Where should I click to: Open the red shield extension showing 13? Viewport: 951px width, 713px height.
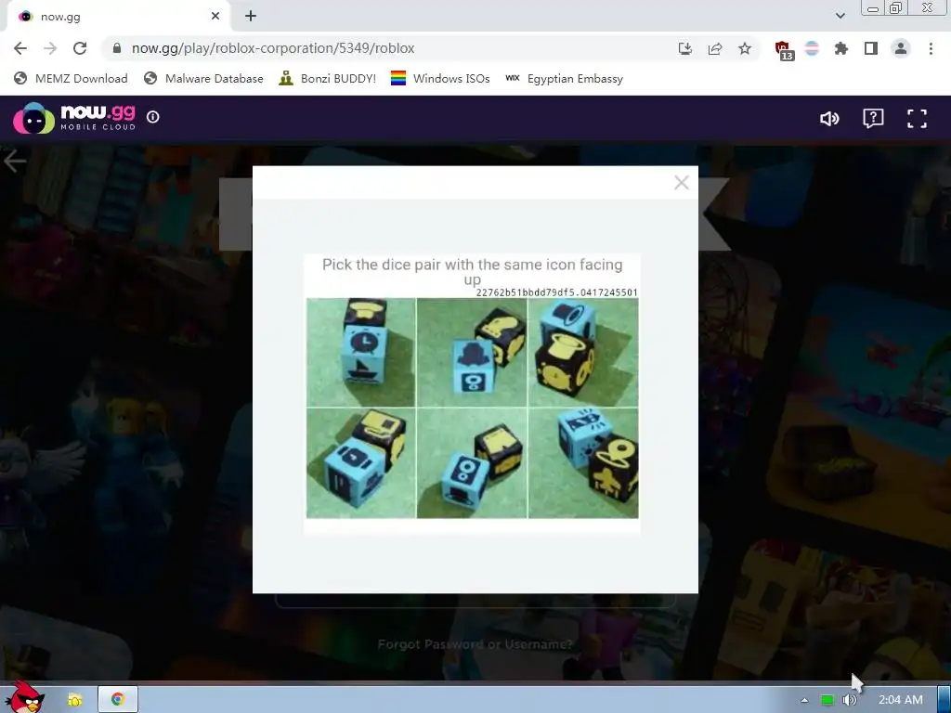(784, 50)
